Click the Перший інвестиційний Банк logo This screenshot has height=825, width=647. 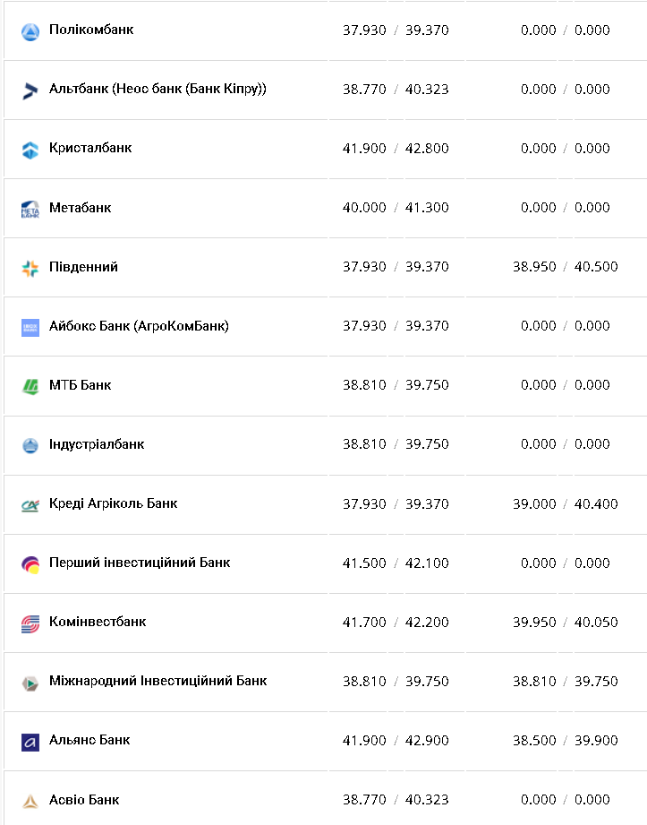[x=30, y=564]
